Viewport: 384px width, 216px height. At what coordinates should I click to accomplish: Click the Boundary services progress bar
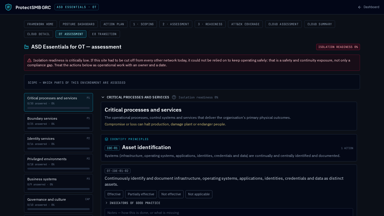(x=58, y=128)
